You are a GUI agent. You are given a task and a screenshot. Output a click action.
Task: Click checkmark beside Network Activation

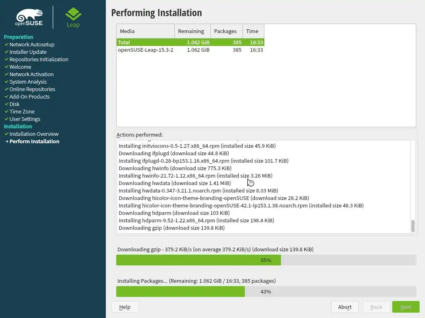[x=7, y=74]
